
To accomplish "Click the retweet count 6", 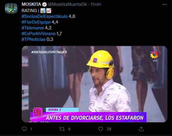I will pos(69,129).
